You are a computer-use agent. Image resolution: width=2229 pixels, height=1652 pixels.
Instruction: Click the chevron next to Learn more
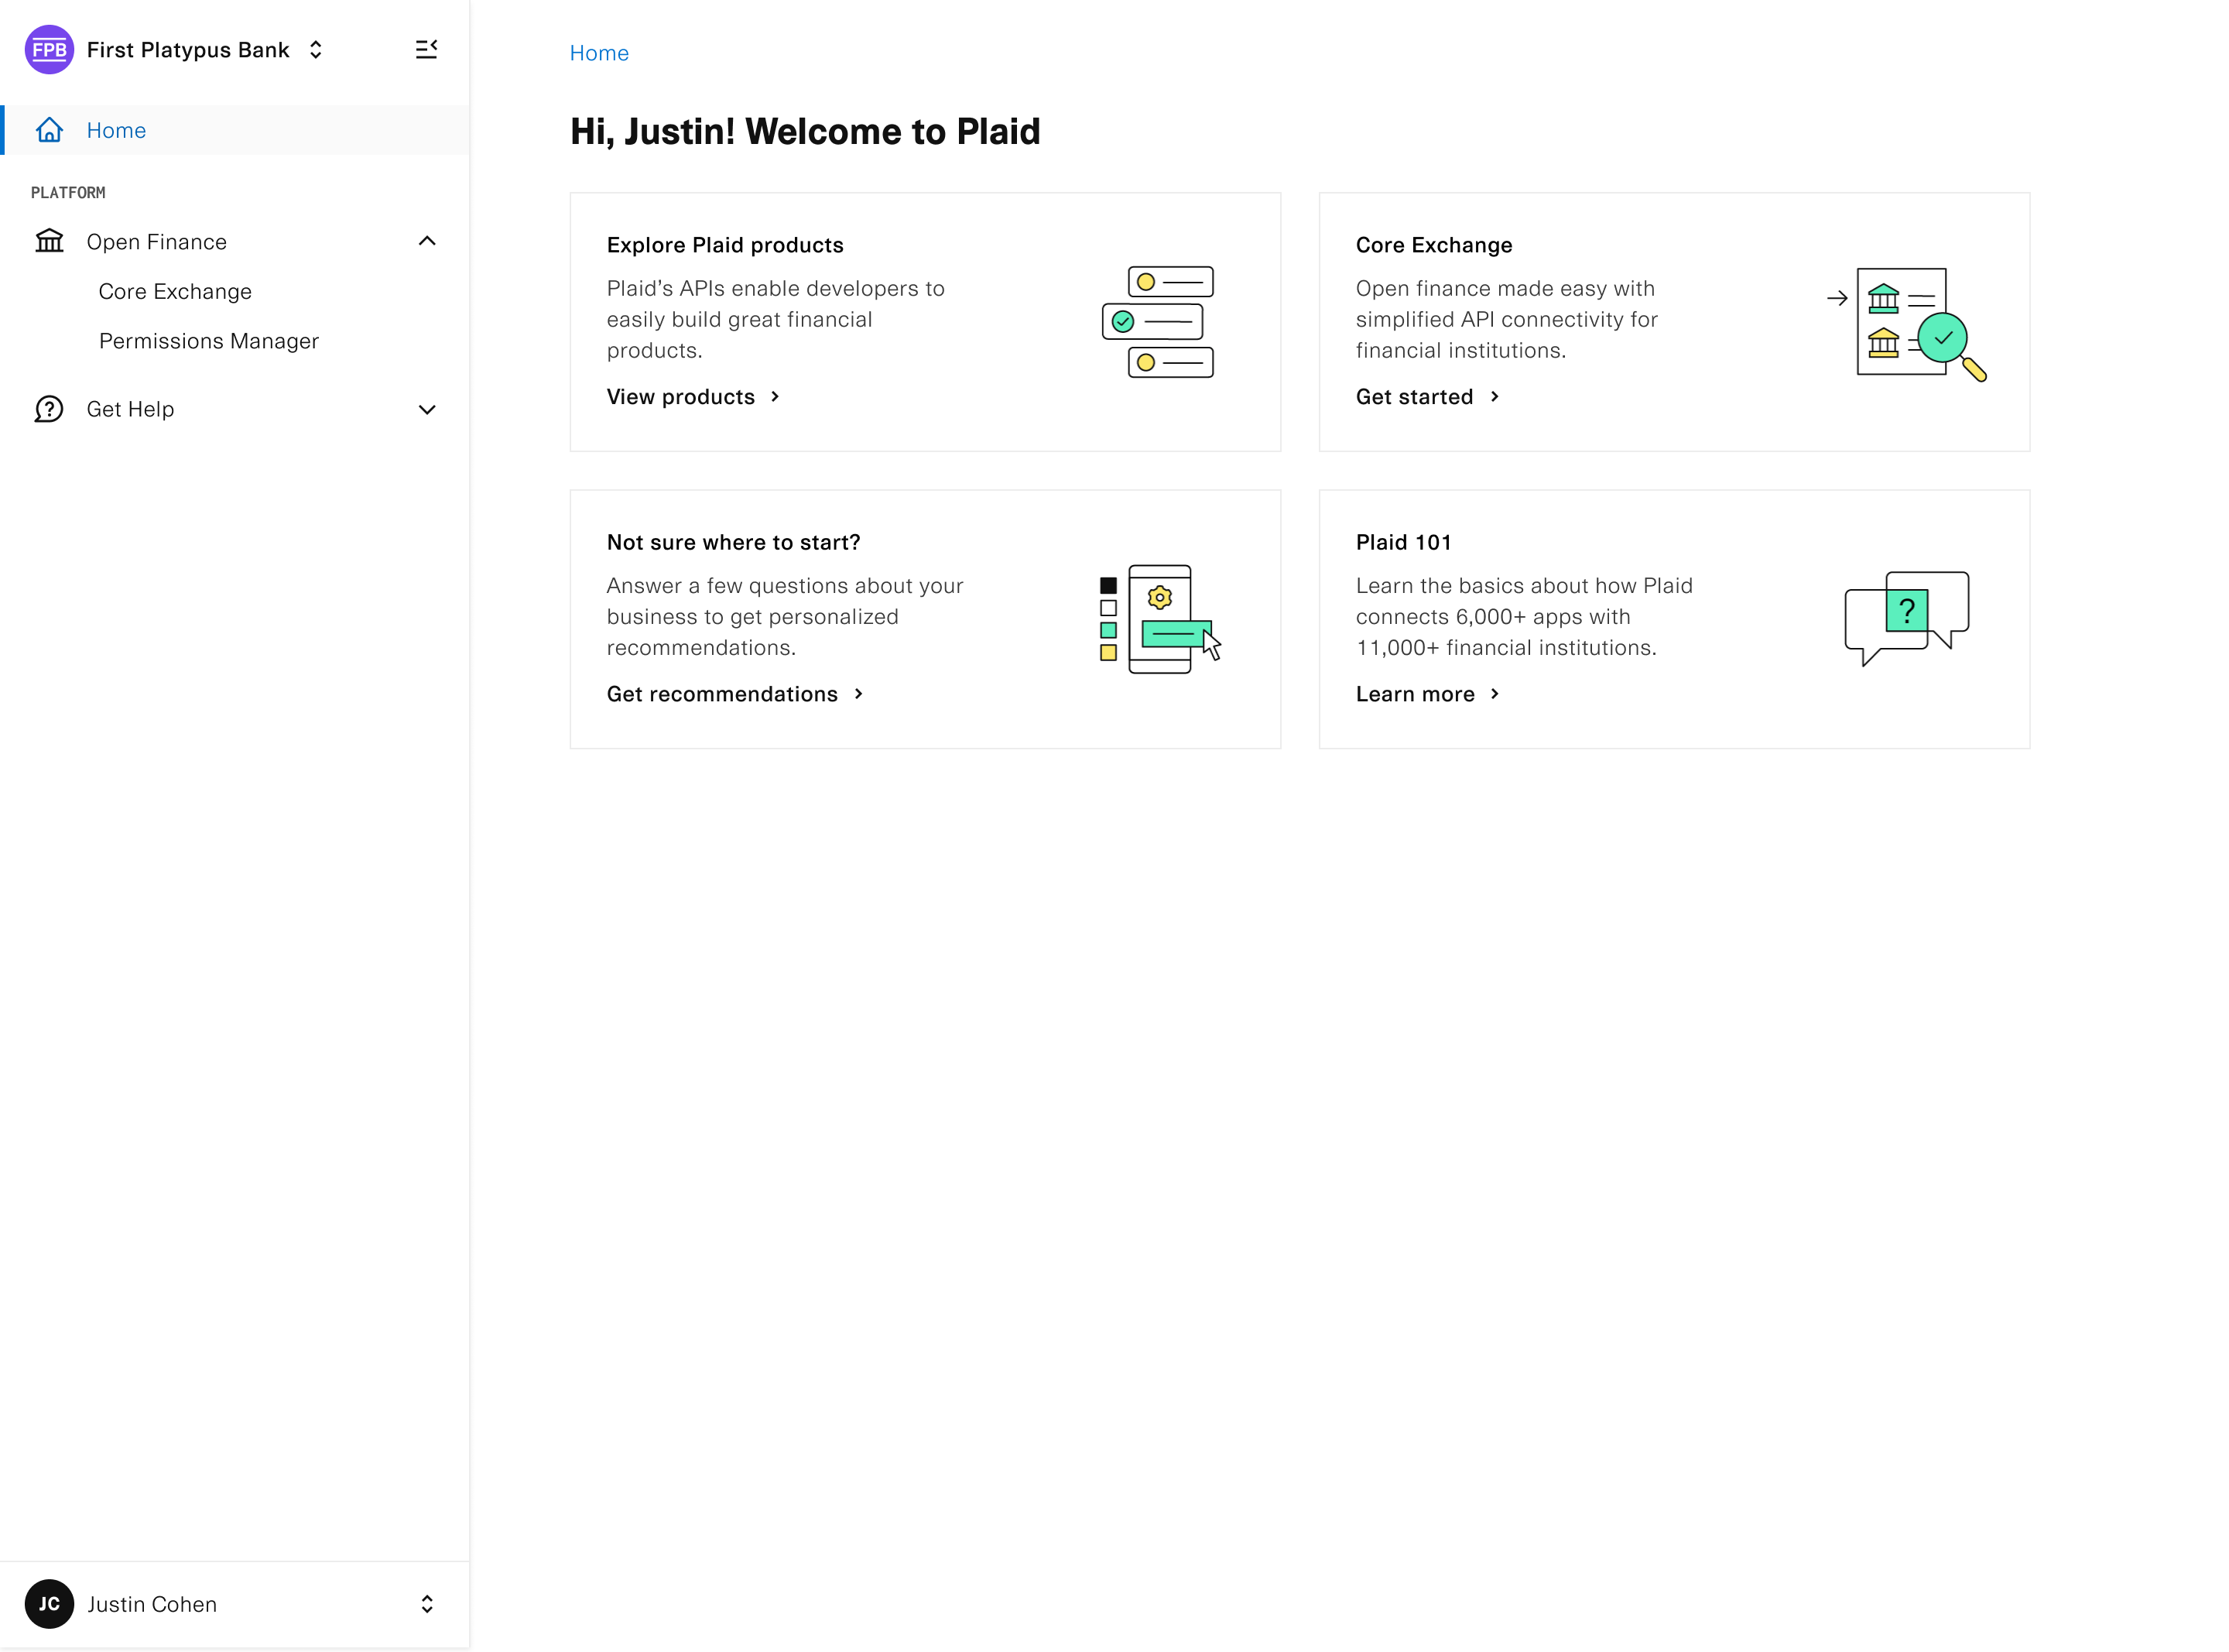pos(1495,694)
